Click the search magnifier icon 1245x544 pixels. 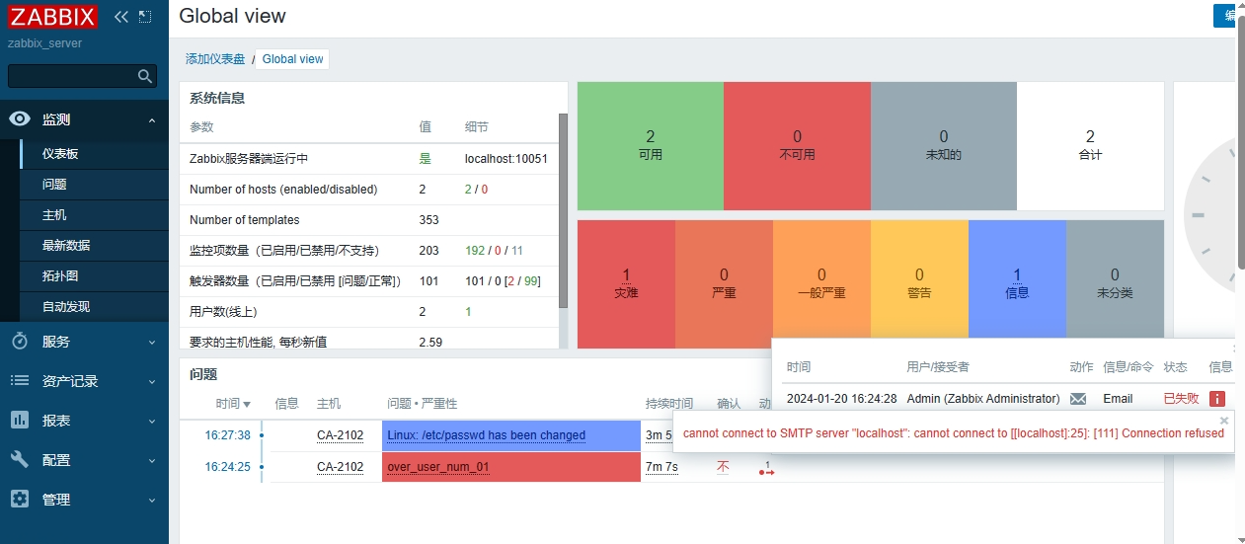(145, 76)
